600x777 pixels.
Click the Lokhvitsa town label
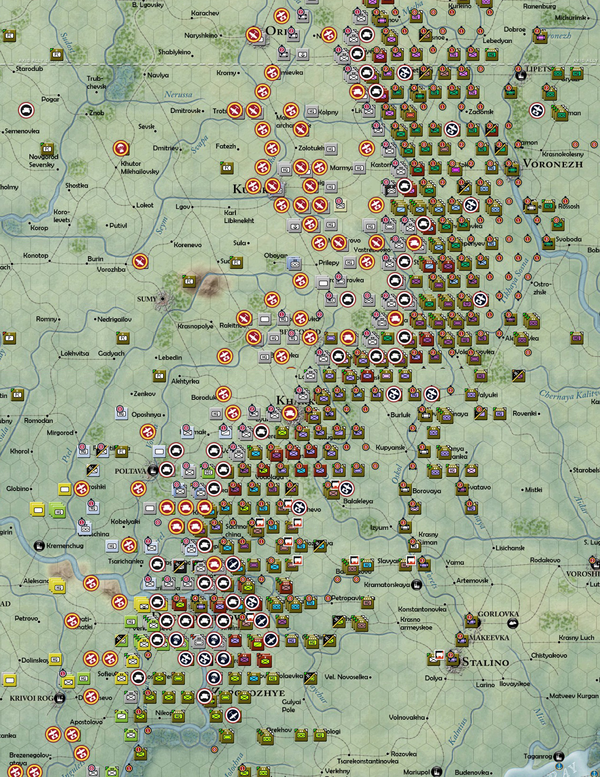pyautogui.click(x=75, y=353)
